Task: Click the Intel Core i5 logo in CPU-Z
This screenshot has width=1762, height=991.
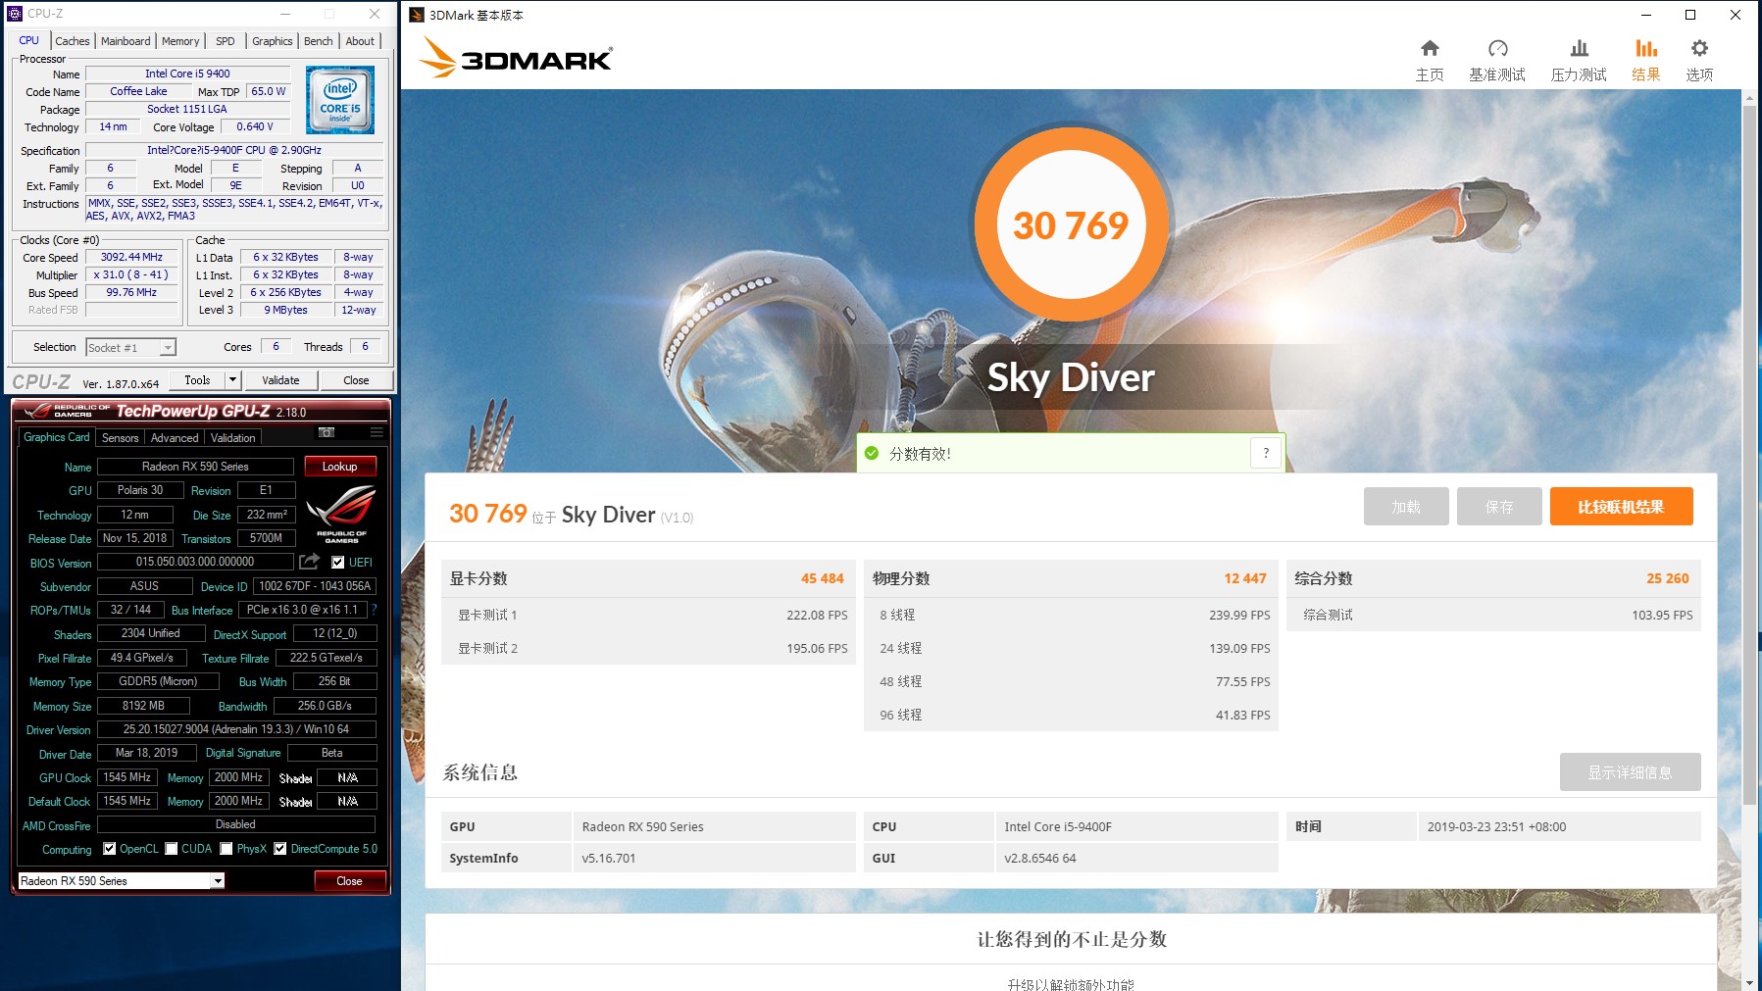Action: (340, 100)
